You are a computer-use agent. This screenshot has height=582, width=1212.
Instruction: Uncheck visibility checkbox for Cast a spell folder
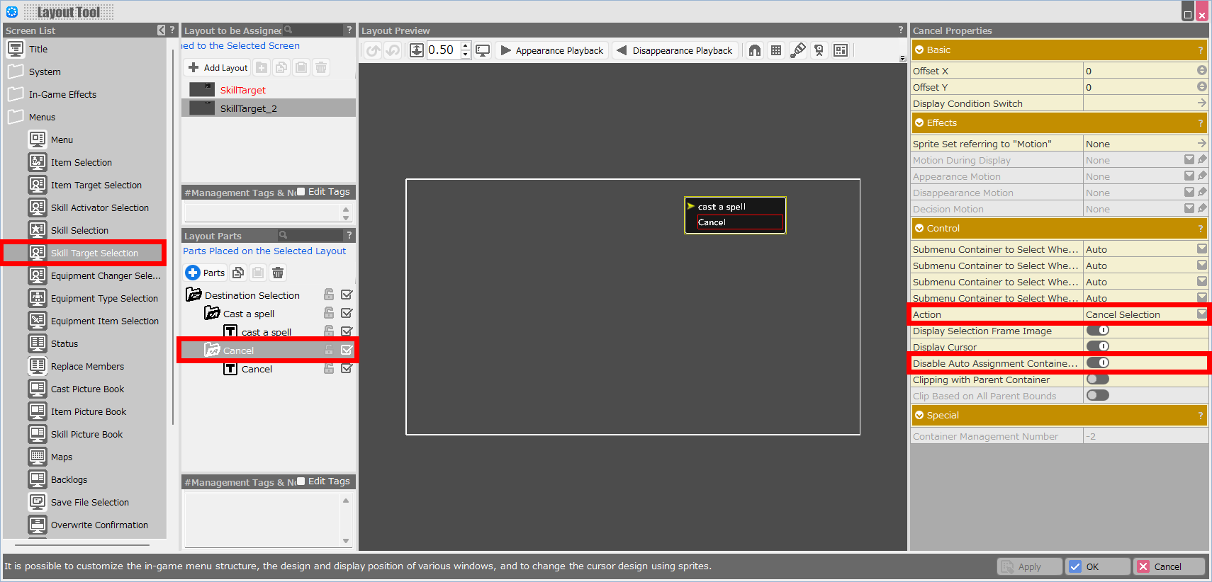pyautogui.click(x=347, y=313)
